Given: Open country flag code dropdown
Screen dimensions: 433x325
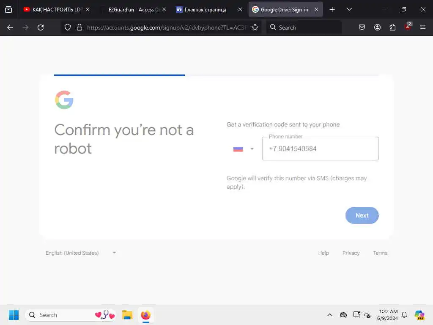Looking at the screenshot, I should 243,149.
